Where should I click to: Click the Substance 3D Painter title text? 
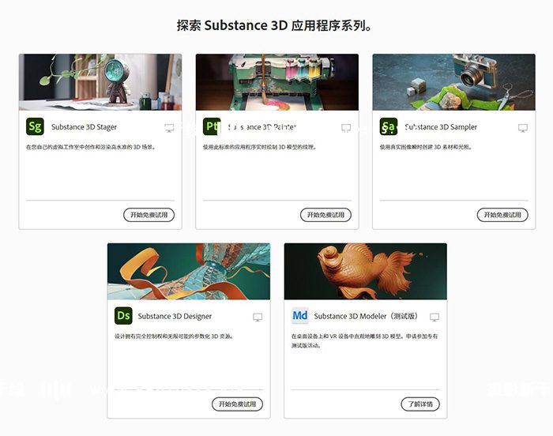pos(262,127)
